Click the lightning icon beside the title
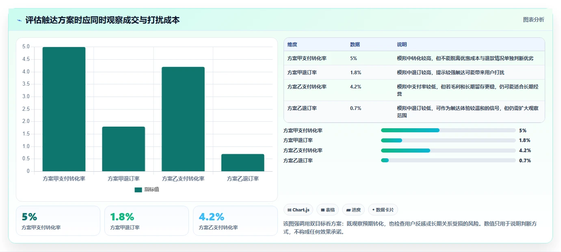The width and height of the screenshot is (561, 252). 19,20
